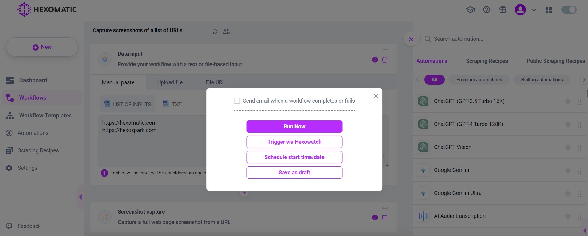The height and width of the screenshot is (236, 588).
Task: Enable send email when workflow completes checkbox
Action: point(237,101)
